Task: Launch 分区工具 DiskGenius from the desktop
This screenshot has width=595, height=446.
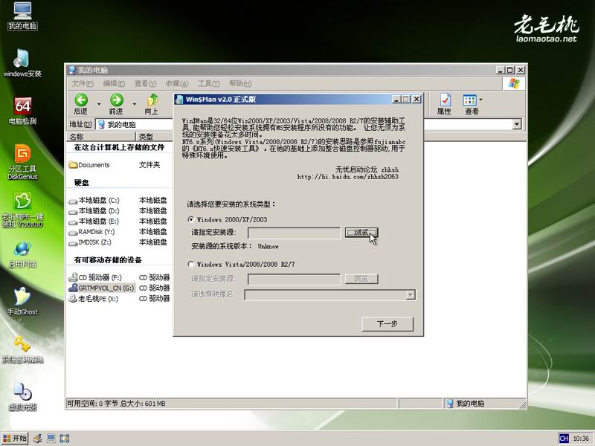Action: click(x=22, y=162)
